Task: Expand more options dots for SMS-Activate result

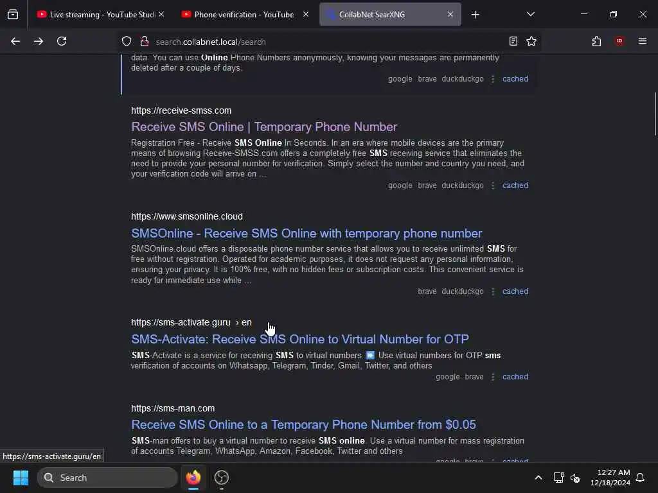Action: coord(493,376)
